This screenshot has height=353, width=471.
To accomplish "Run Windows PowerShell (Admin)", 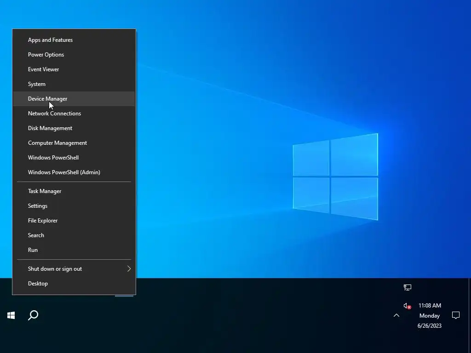I will [74, 172].
